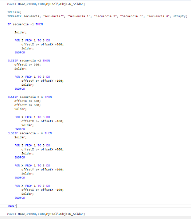Screen dimensions: 191x219
Task: Click offsetX := 300; under secuencia = 3
Action: (x=28, y=101)
